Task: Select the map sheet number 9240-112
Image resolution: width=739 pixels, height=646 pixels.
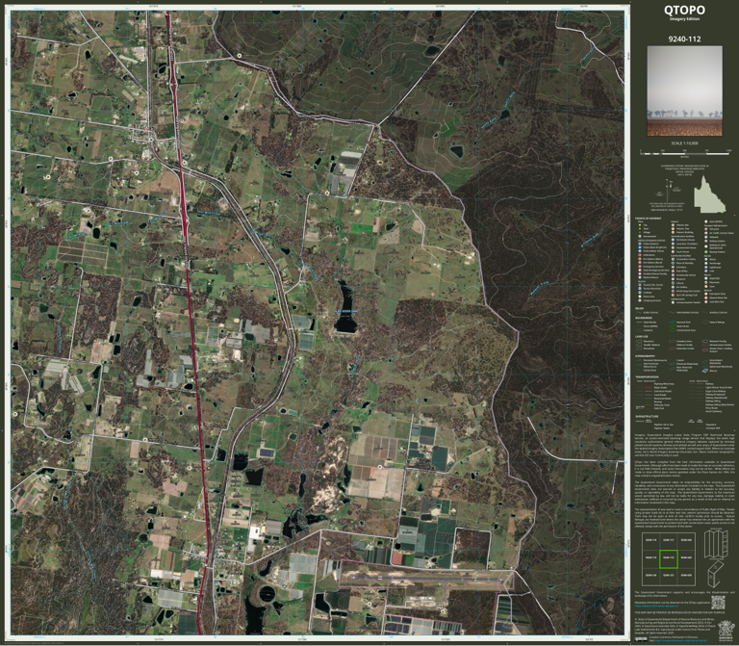Action: coord(684,39)
